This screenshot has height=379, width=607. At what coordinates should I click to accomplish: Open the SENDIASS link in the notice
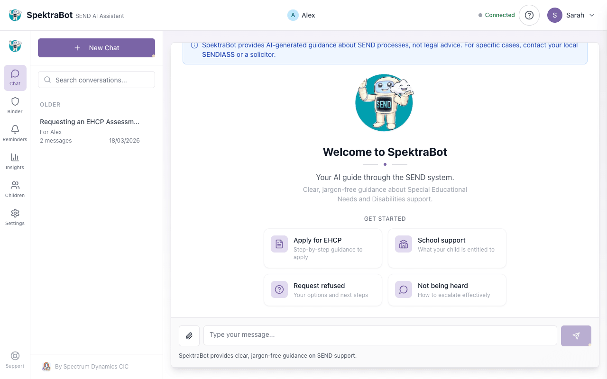coord(218,54)
